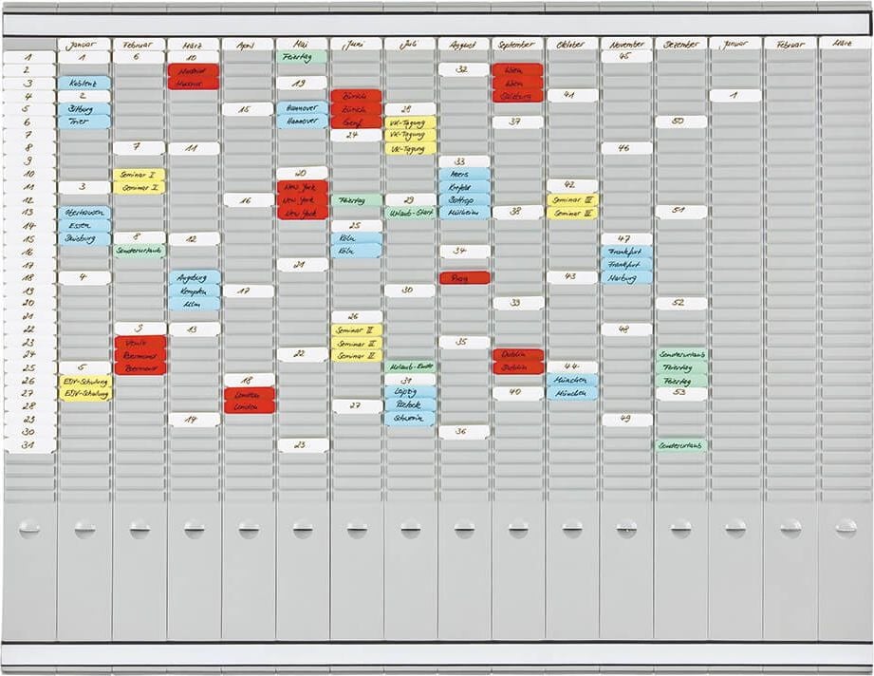Select the Juli month header
This screenshot has width=874, height=676.
(x=410, y=45)
